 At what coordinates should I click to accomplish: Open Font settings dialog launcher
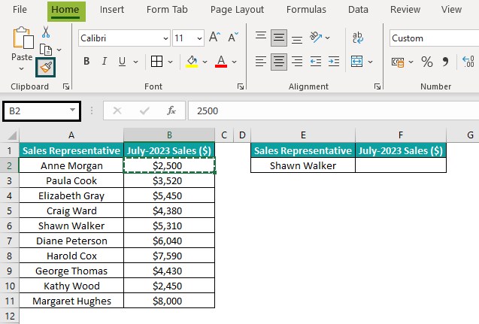[x=241, y=86]
